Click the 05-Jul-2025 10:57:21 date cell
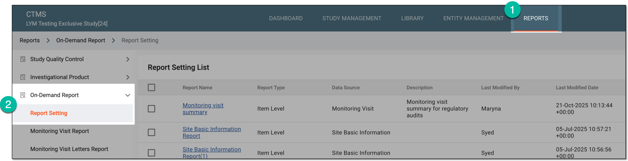This screenshot has width=628, height=161. coord(583,132)
